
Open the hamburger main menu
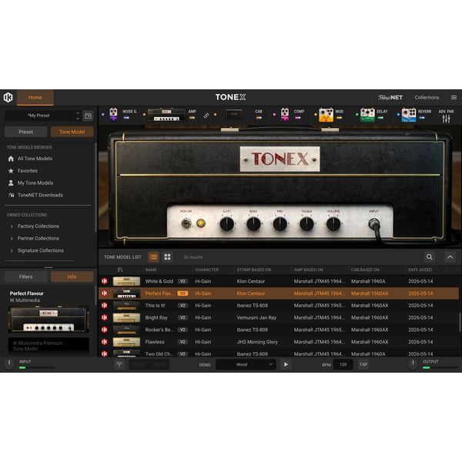(454, 97)
